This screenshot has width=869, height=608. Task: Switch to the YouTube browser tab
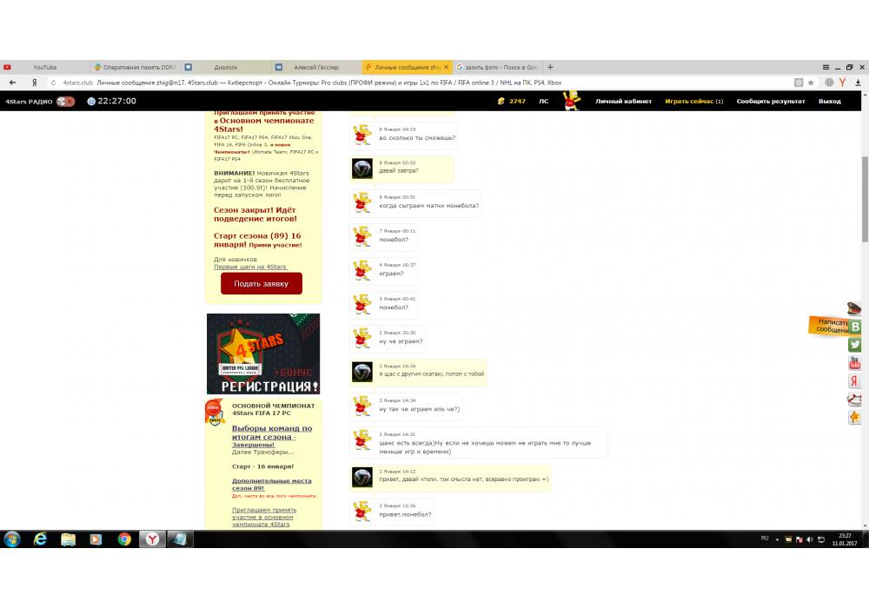[44, 67]
